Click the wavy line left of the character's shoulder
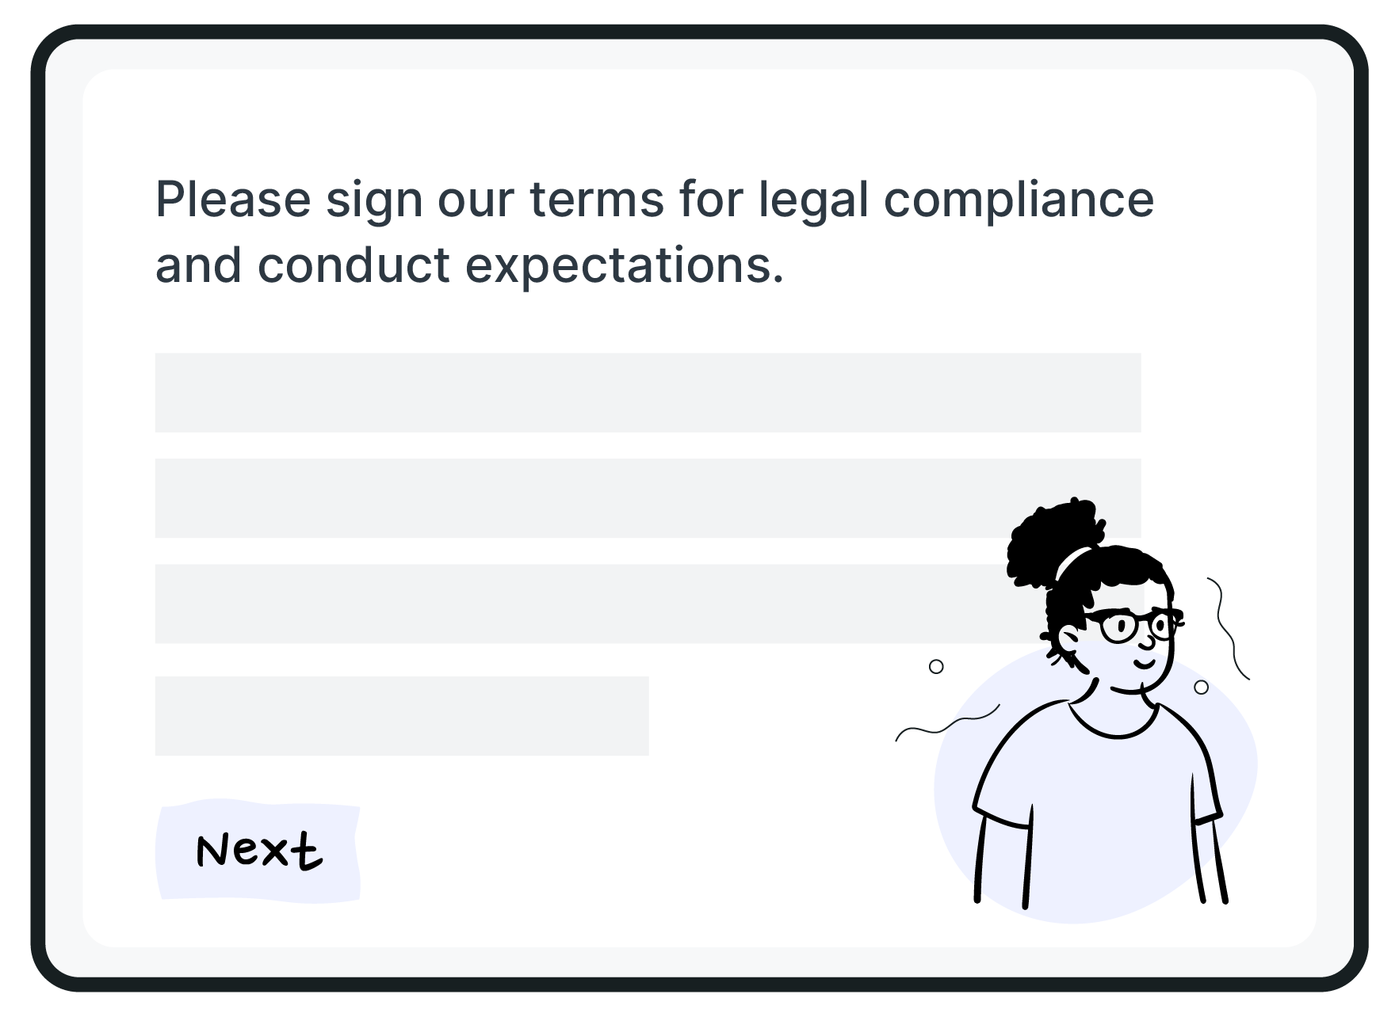Screen dimensions: 1399x1017 pos(947,722)
